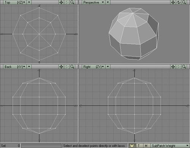Click the Right viewport zoom magnifier icon
Screen dimensions: 190x148
click(184, 67)
